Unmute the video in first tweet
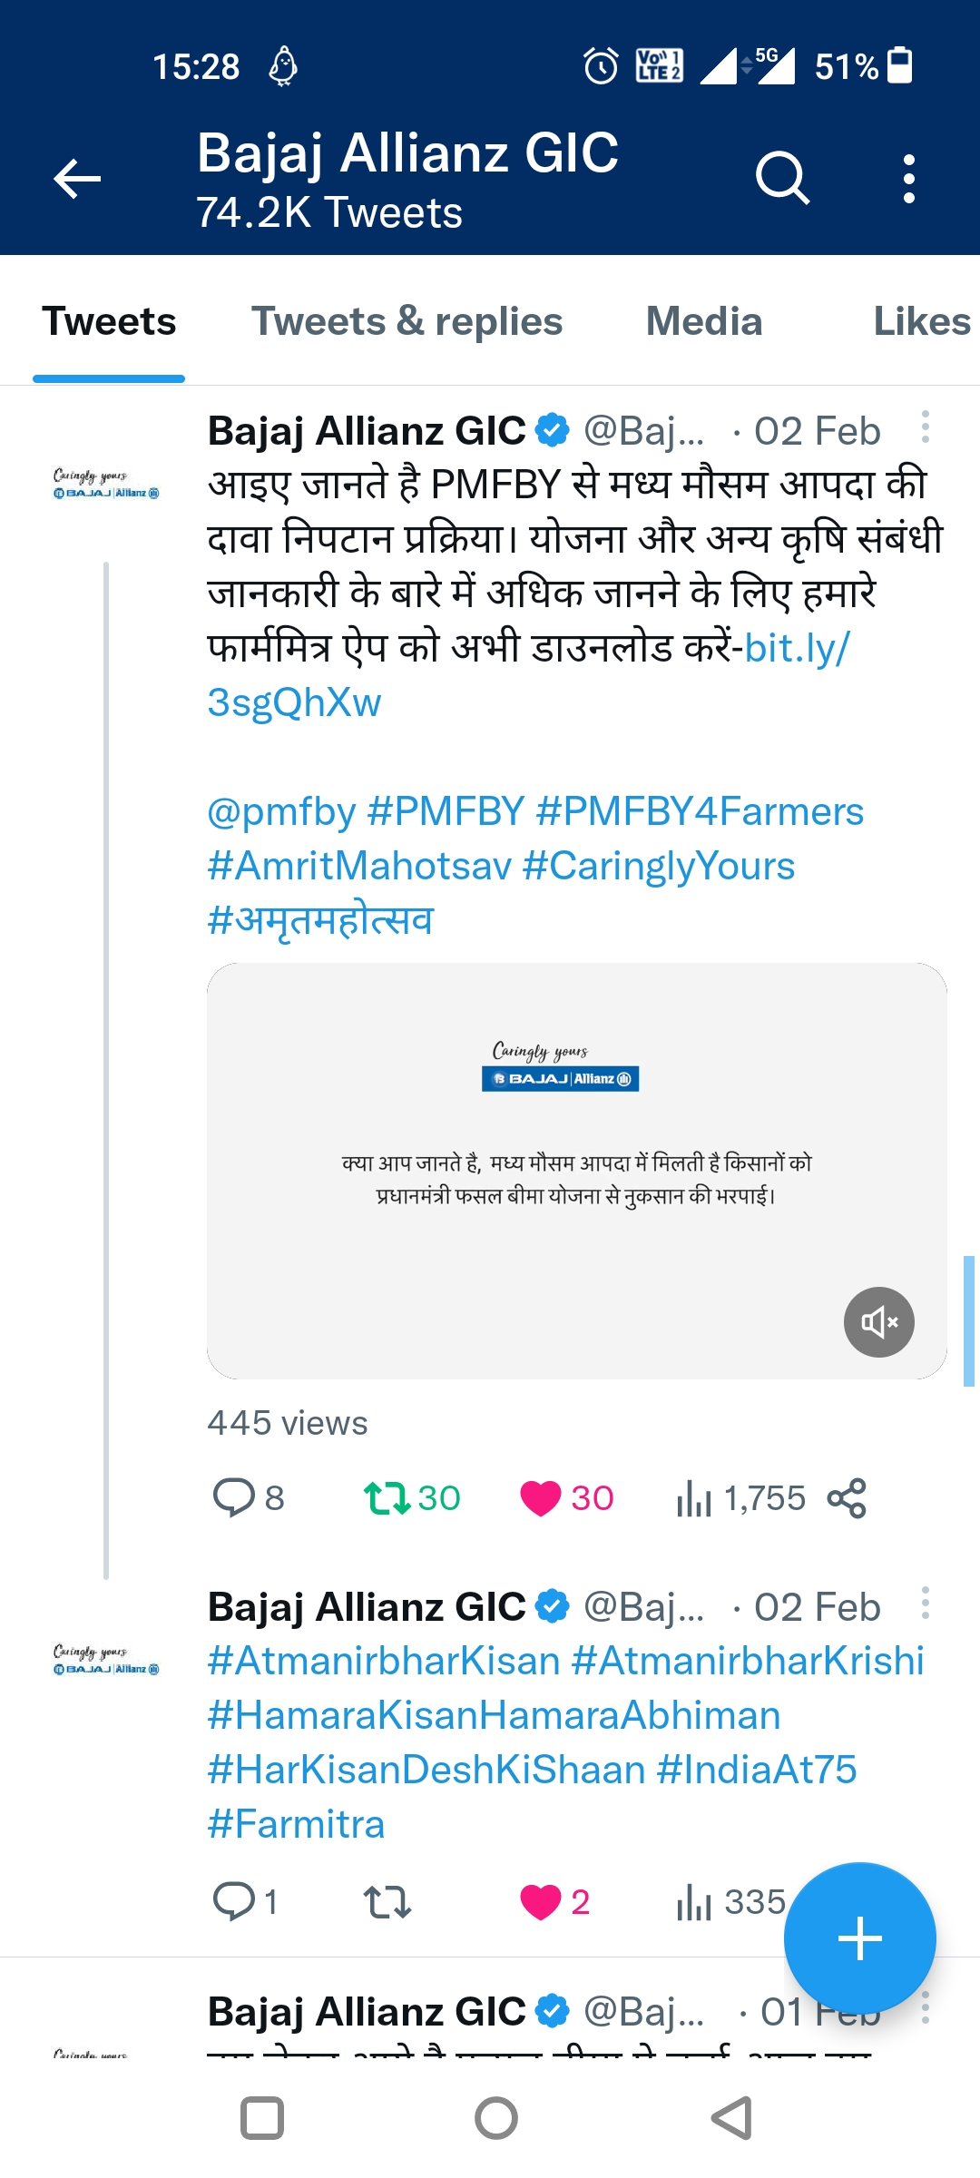This screenshot has height=2178, width=980. click(x=878, y=1322)
